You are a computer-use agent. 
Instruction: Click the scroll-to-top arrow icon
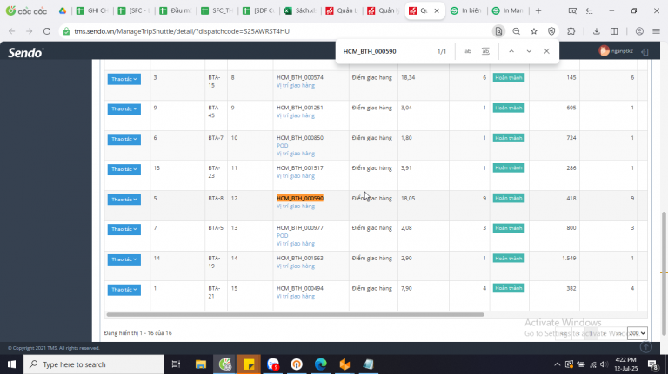646,347
